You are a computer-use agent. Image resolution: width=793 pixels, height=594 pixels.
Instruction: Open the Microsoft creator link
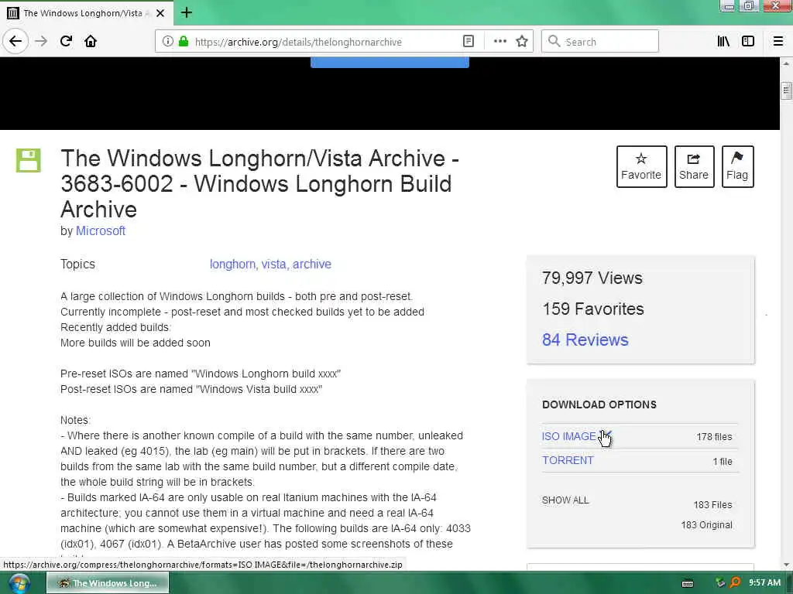pos(101,230)
